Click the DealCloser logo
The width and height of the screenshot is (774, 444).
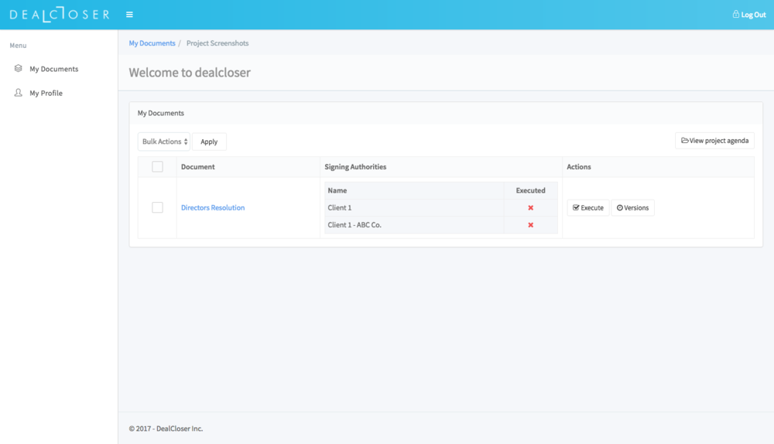[x=60, y=14]
